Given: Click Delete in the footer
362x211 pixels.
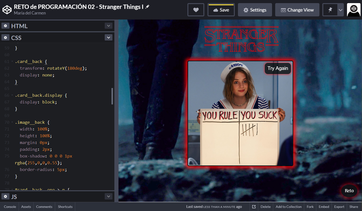Looking at the screenshot, I should pos(266,206).
